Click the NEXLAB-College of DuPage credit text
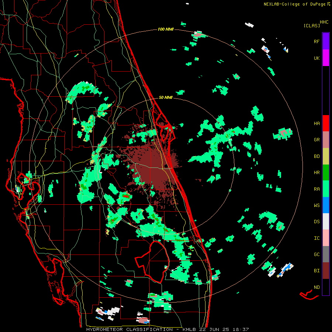 294,4
